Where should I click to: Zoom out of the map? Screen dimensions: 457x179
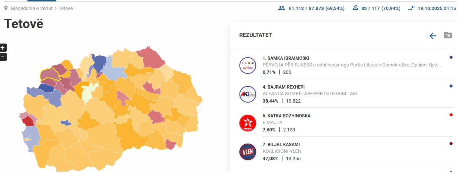click(3, 57)
